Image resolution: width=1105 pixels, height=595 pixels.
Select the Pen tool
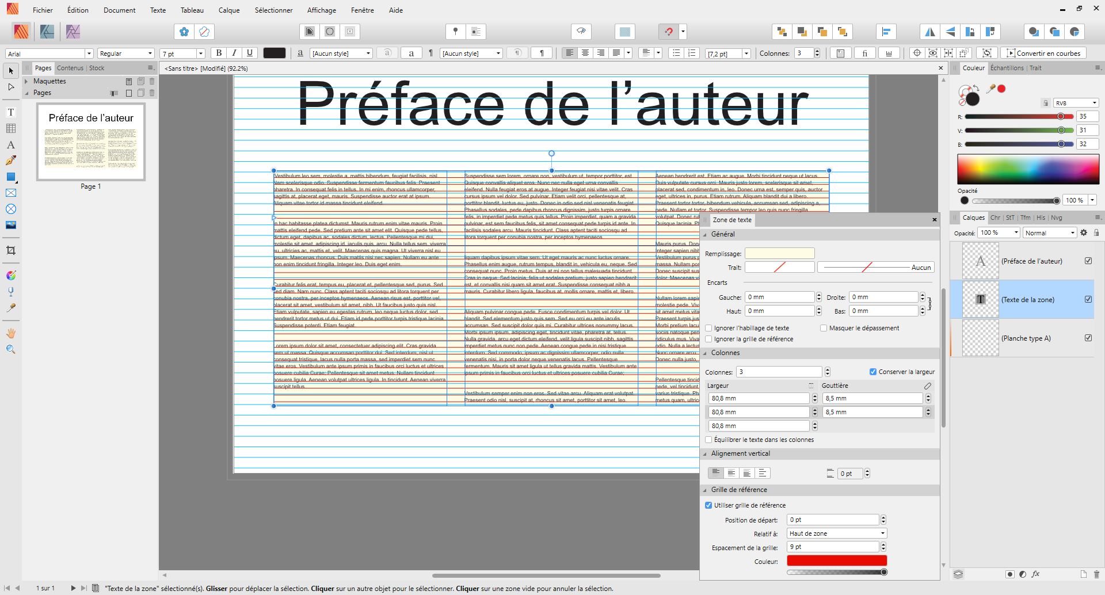click(x=11, y=161)
